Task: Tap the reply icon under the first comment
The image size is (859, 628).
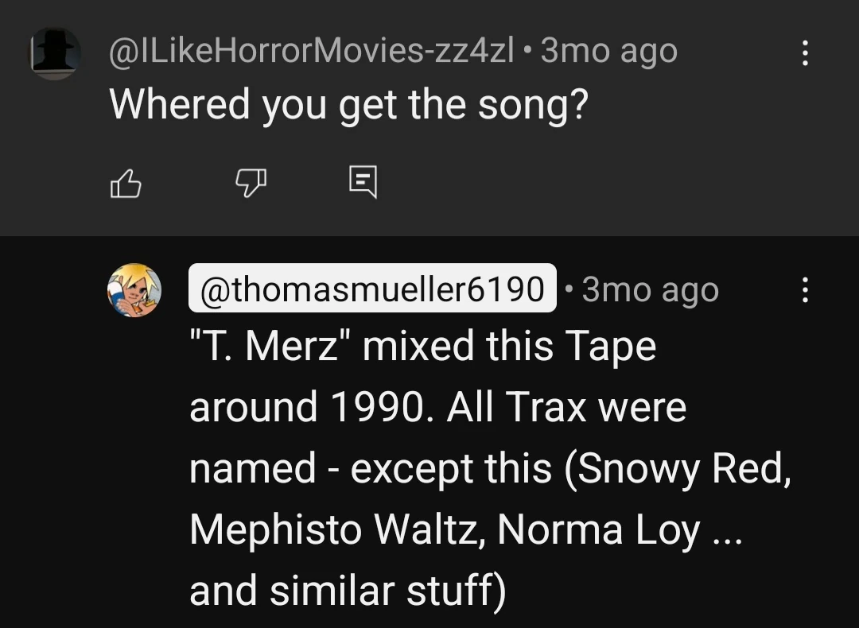Action: point(363,183)
